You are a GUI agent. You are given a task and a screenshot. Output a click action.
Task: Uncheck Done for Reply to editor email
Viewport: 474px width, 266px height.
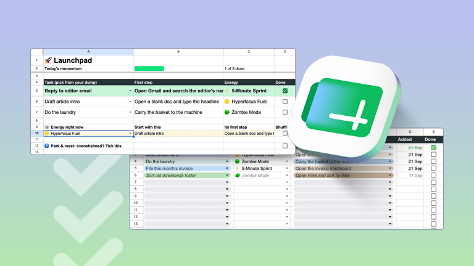coord(285,91)
